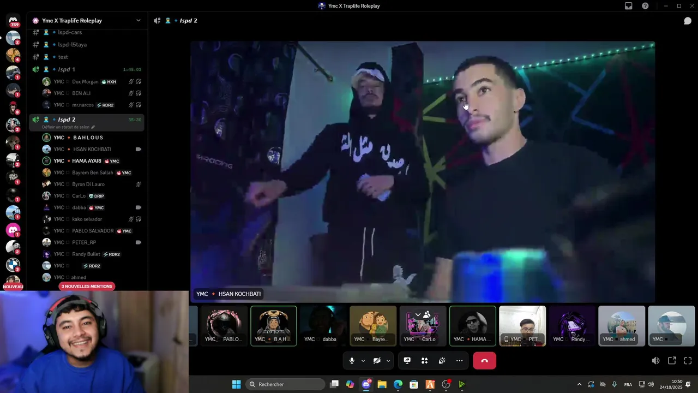Open red-hat character server with badge 8
Viewport: 698px width, 393px height.
click(x=13, y=108)
